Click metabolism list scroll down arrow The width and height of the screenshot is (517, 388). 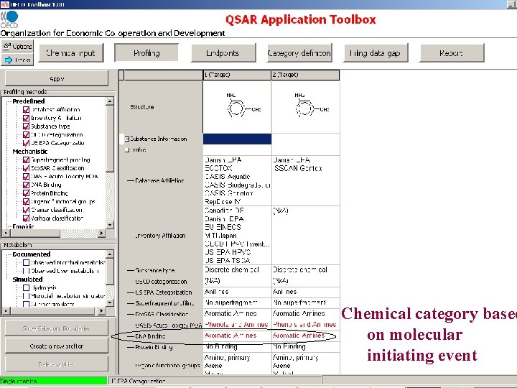110,302
